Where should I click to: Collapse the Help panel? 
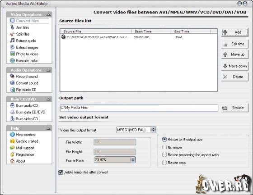point(48,128)
